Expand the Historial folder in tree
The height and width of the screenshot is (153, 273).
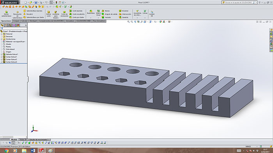coord(2,34)
